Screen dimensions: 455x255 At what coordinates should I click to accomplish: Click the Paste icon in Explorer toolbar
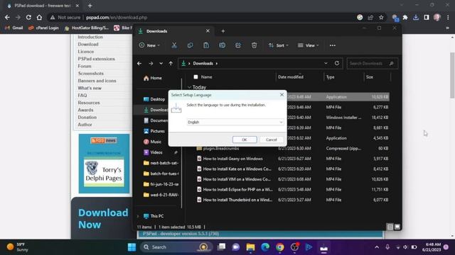(x=206, y=45)
